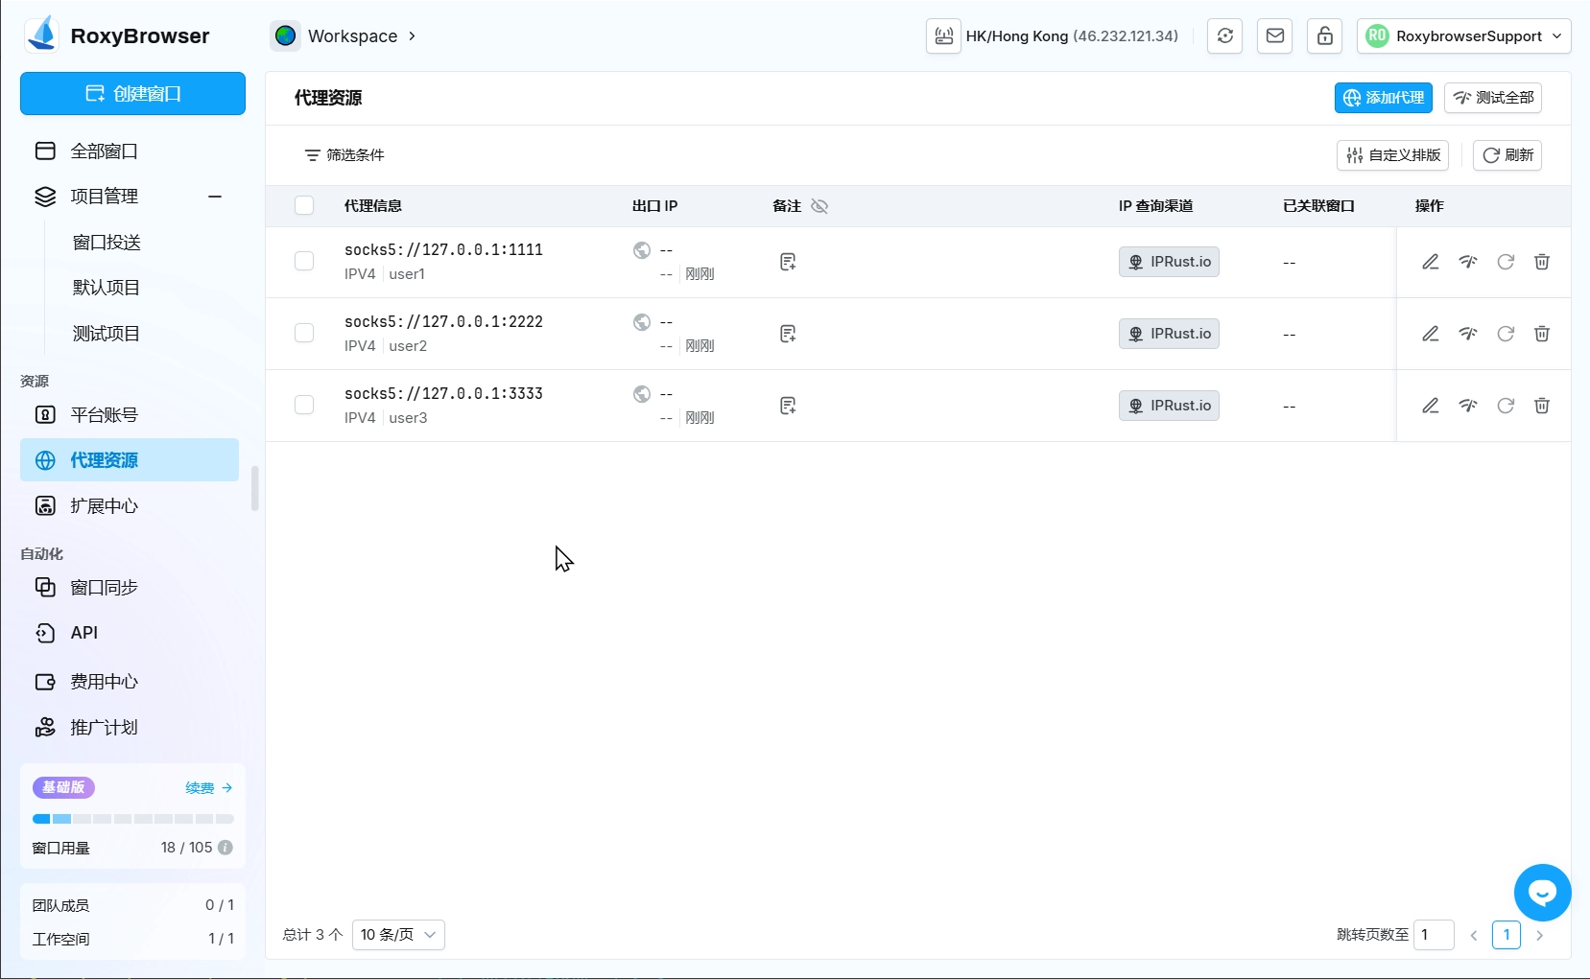Open 扩展中心 from the sidebar

click(104, 506)
